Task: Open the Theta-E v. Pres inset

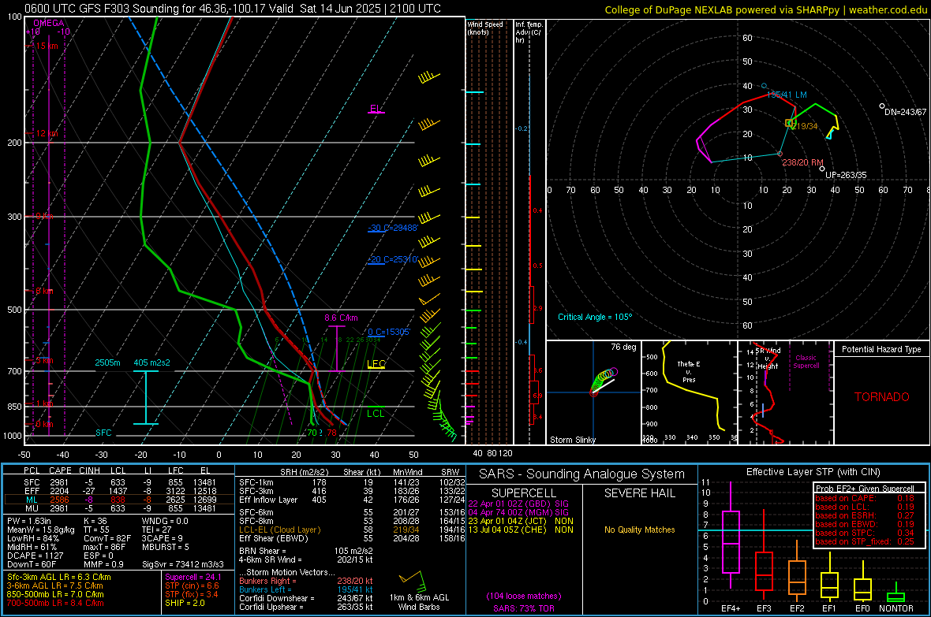Action: click(x=689, y=392)
